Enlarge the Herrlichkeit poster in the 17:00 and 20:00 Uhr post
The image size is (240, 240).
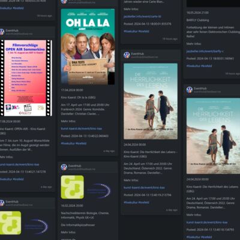(151, 101)
